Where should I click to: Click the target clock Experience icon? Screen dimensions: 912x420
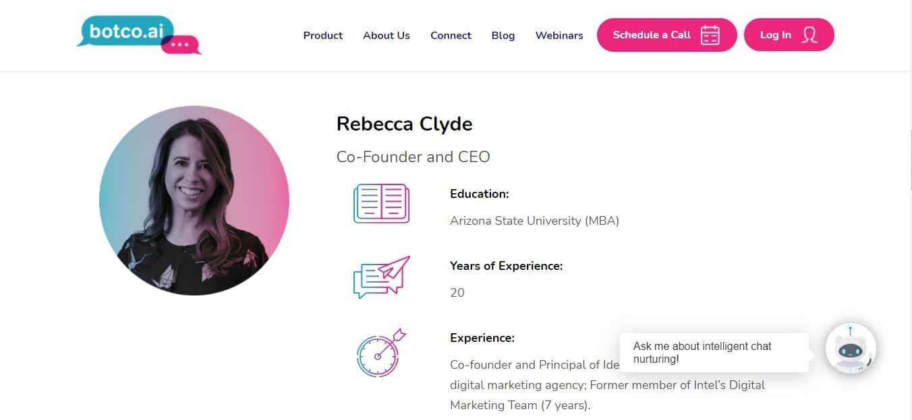(x=380, y=352)
